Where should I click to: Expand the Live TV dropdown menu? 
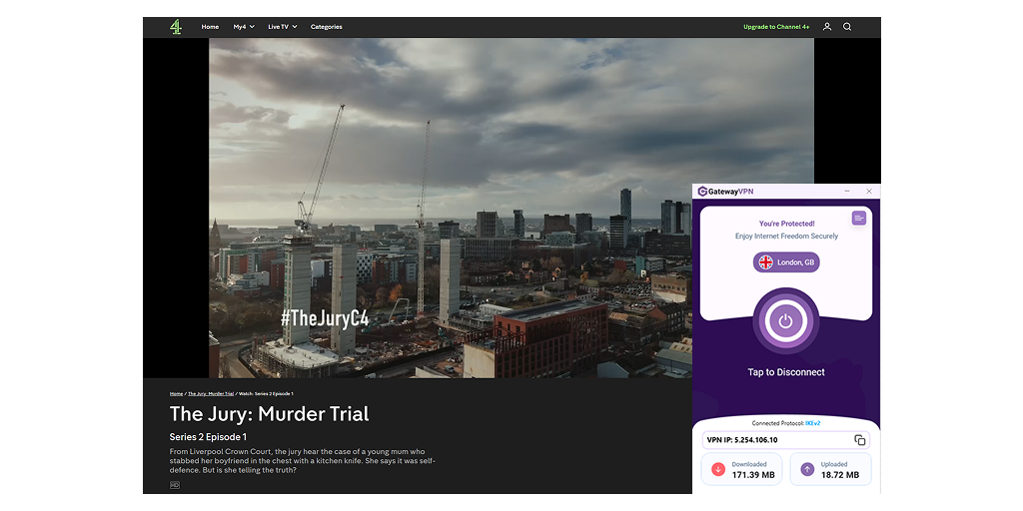point(283,27)
